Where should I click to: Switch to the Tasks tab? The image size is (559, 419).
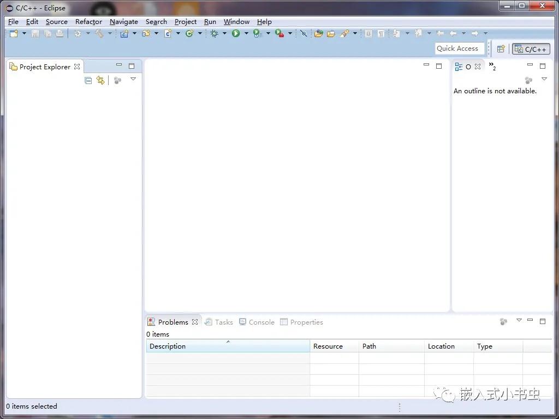click(x=219, y=322)
